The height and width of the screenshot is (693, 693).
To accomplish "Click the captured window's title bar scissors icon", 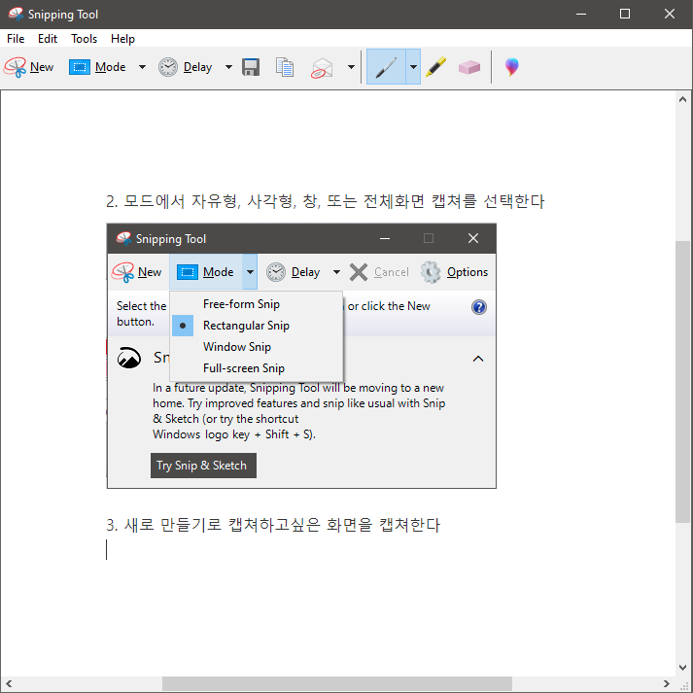I will 123,239.
